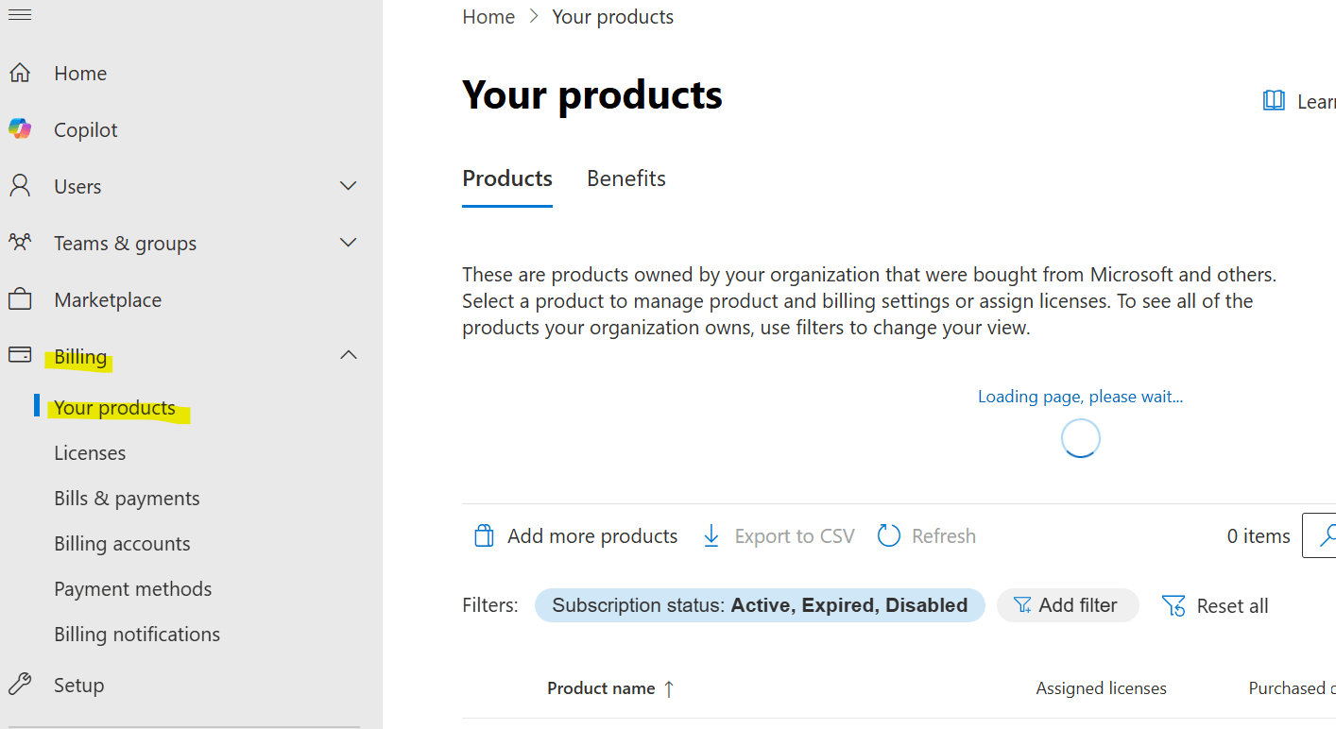Image resolution: width=1336 pixels, height=729 pixels.
Task: Open the Marketplace section
Action: click(108, 299)
